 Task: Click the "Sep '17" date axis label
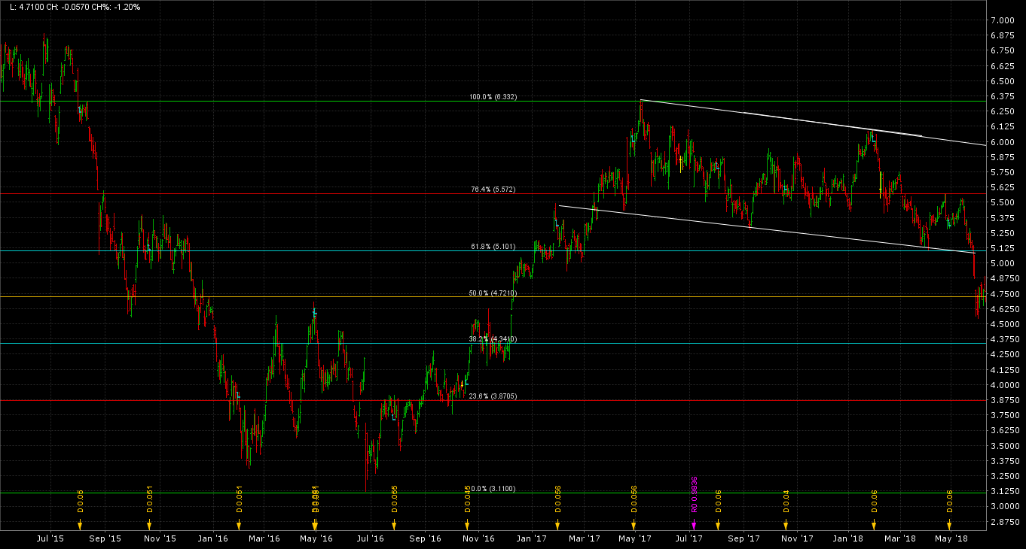744,538
